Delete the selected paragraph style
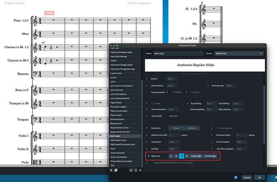Viewport: 277px width, 182px height. (140, 170)
